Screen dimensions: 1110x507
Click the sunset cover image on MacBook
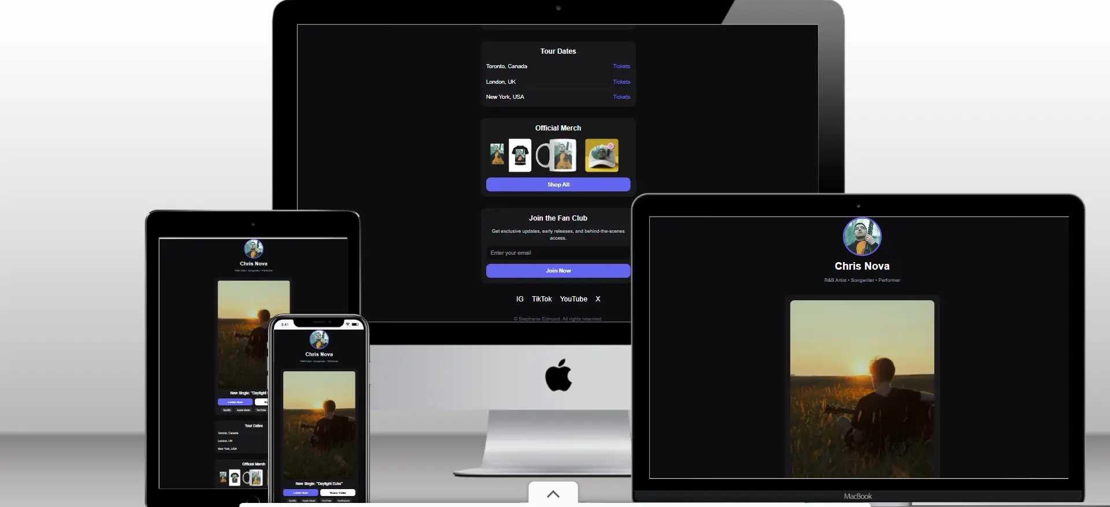862,389
